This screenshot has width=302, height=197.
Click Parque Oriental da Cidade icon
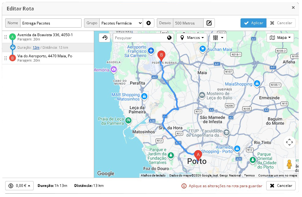pyautogui.click(x=253, y=160)
